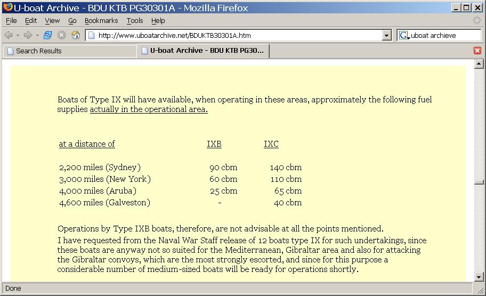Click '4,600 miles (Galveston)' row text
Screen dimensions: 486x296
[x=104, y=203]
